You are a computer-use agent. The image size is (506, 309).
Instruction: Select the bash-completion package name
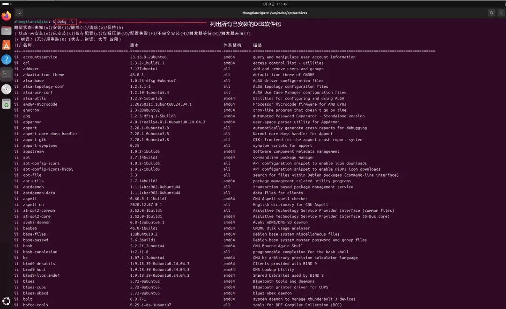coord(40,252)
